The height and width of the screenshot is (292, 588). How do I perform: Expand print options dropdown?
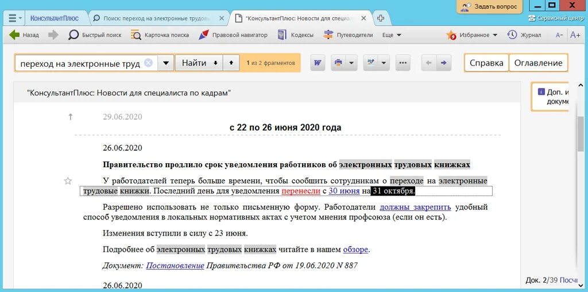[x=351, y=63]
